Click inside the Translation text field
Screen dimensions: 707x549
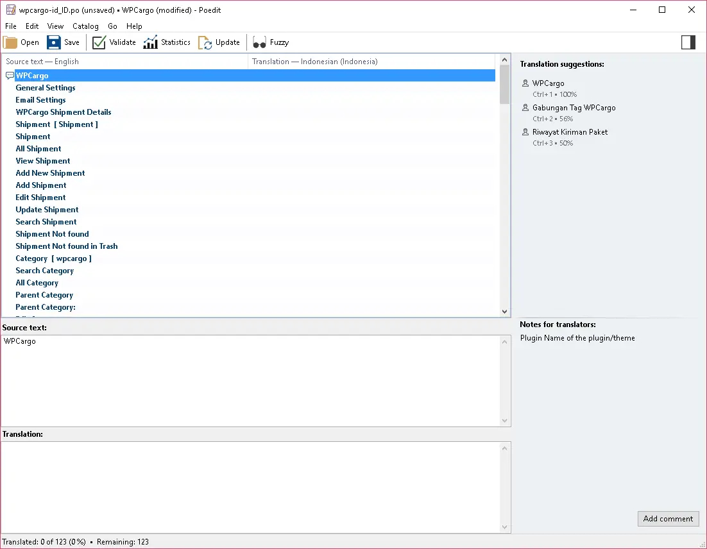(x=250, y=486)
